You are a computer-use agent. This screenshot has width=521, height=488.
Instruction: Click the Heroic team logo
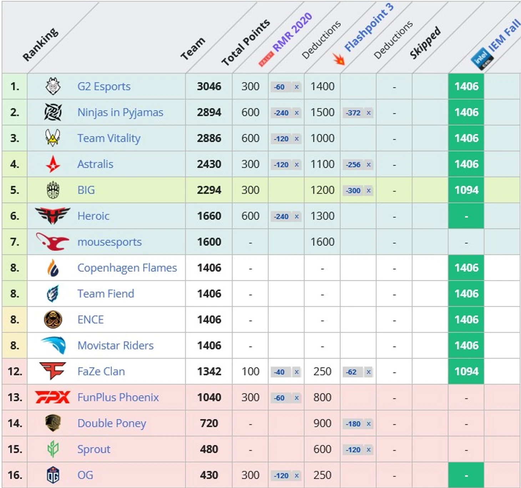point(53,216)
